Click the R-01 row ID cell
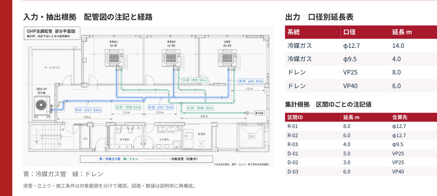Viewport: 437px width, 196px height. [293, 126]
